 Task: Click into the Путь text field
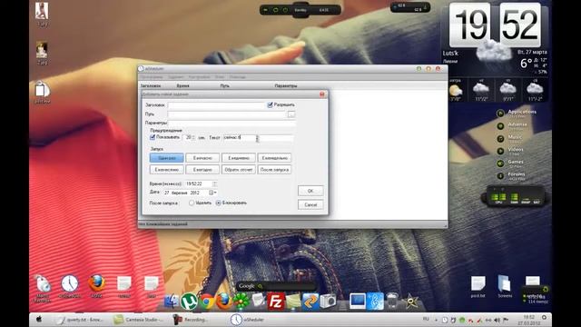pyautogui.click(x=228, y=114)
